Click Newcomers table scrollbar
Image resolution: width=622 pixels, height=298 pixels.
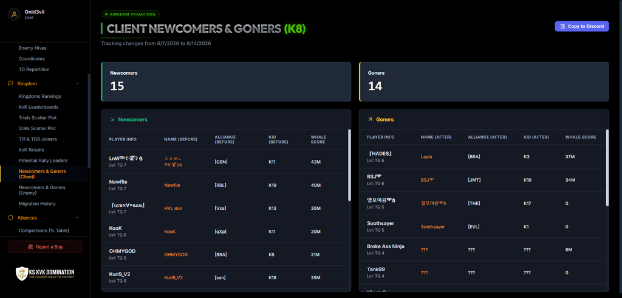coord(349,165)
